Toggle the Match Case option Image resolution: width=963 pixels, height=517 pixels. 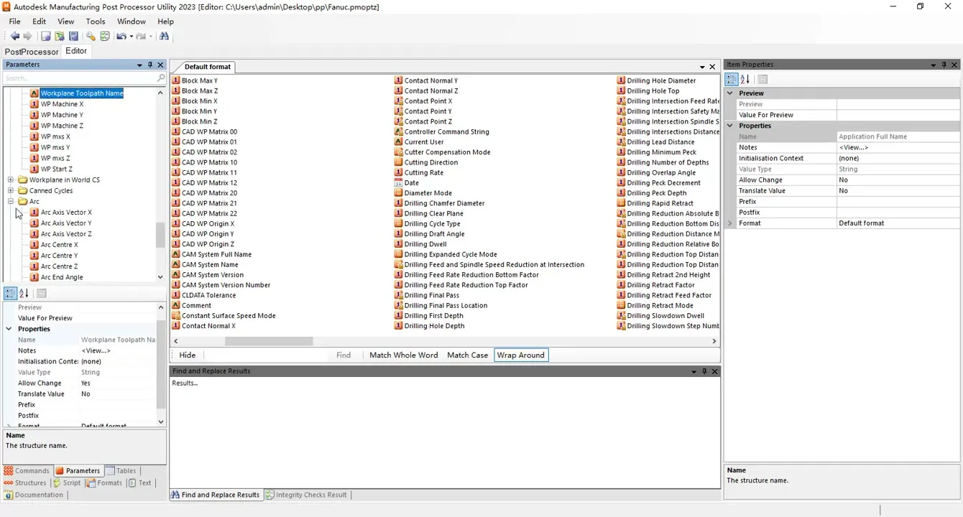click(x=467, y=355)
